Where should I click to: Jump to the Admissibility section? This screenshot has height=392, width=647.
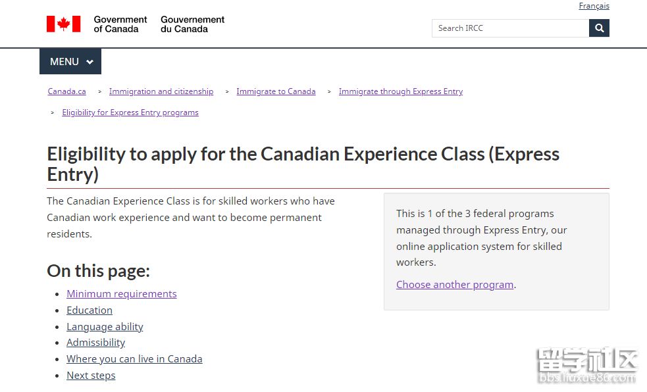point(95,343)
